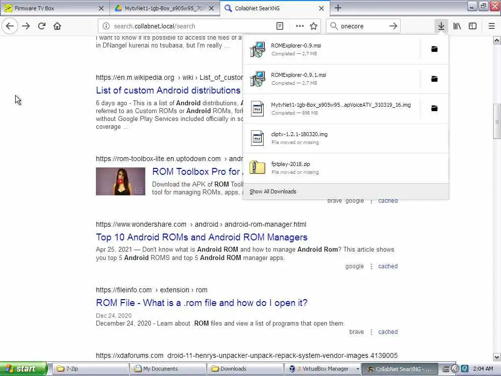Screen dimensions: 501x376
Task: Open cached copy of wondershare result
Action: [x=388, y=266]
